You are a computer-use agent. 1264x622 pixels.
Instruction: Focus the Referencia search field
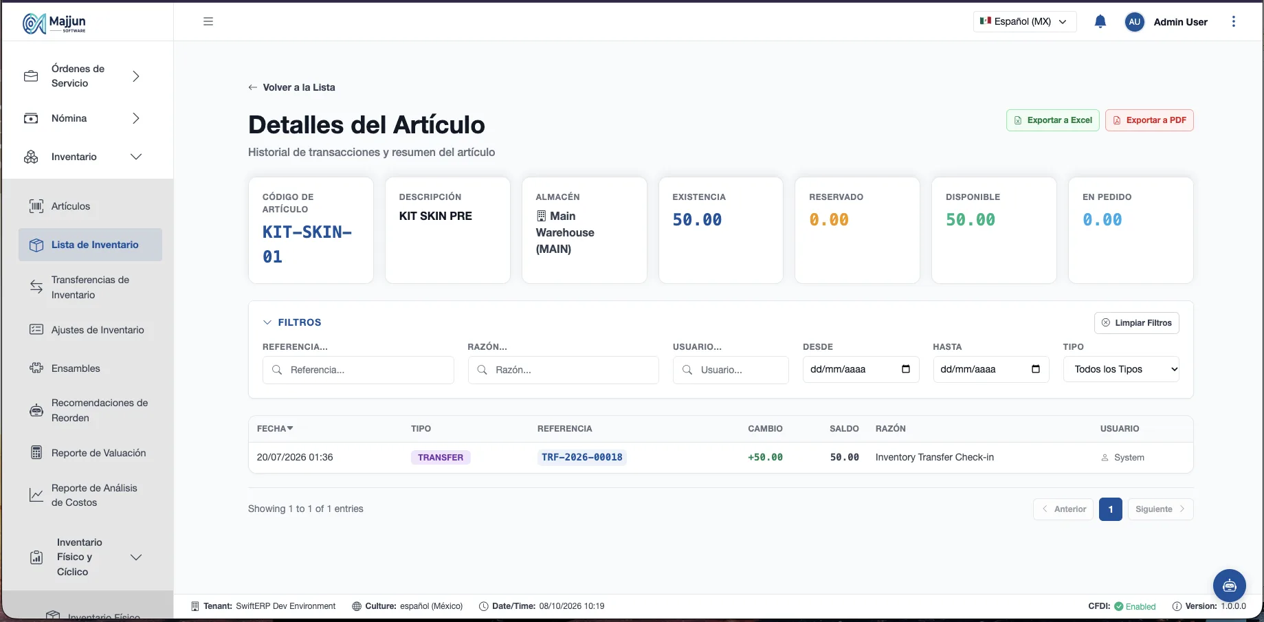point(358,370)
